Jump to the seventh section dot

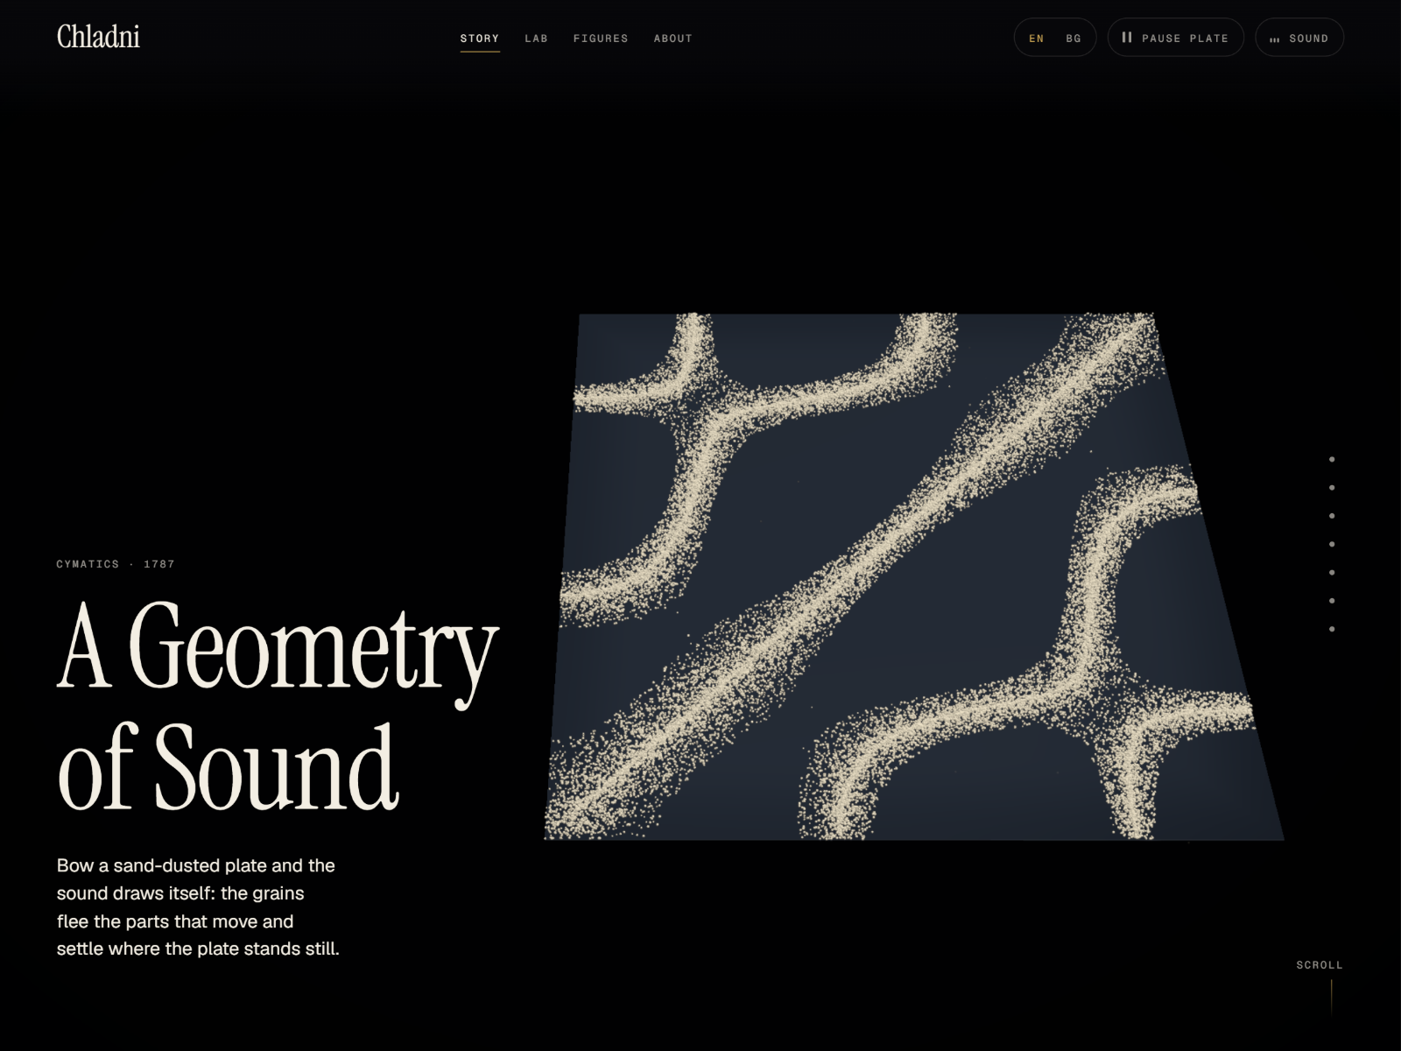coord(1332,629)
